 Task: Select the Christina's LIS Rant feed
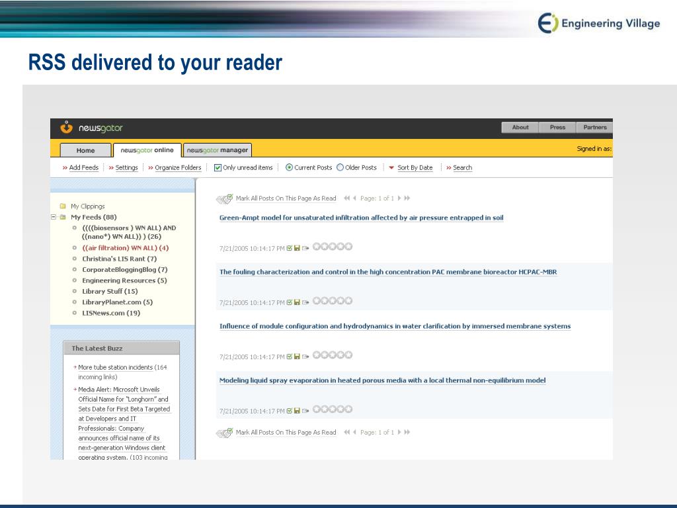119,259
